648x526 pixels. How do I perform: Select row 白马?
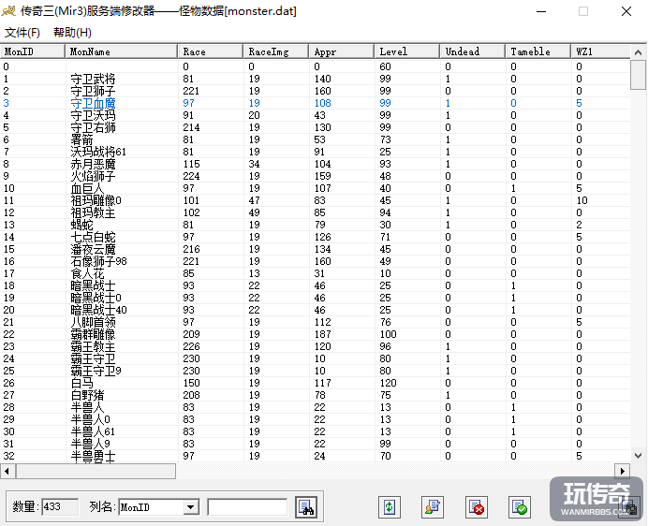315,383
